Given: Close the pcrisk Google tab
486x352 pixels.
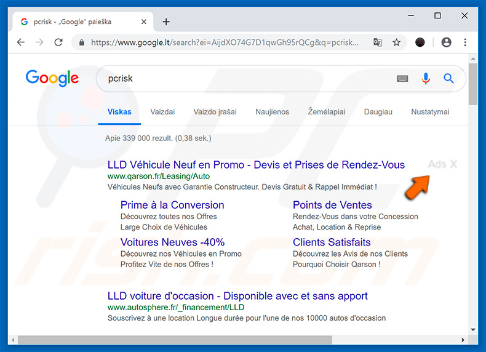Looking at the screenshot, I should [x=144, y=22].
